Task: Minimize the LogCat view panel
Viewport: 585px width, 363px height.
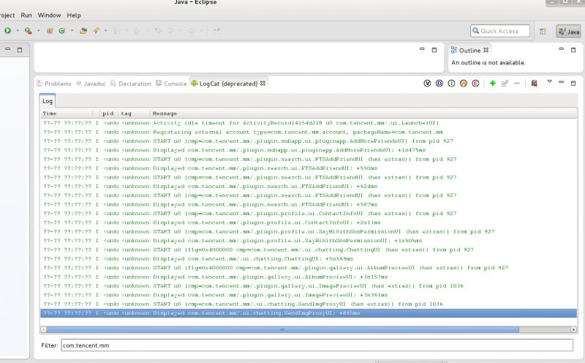Action: tap(561, 82)
